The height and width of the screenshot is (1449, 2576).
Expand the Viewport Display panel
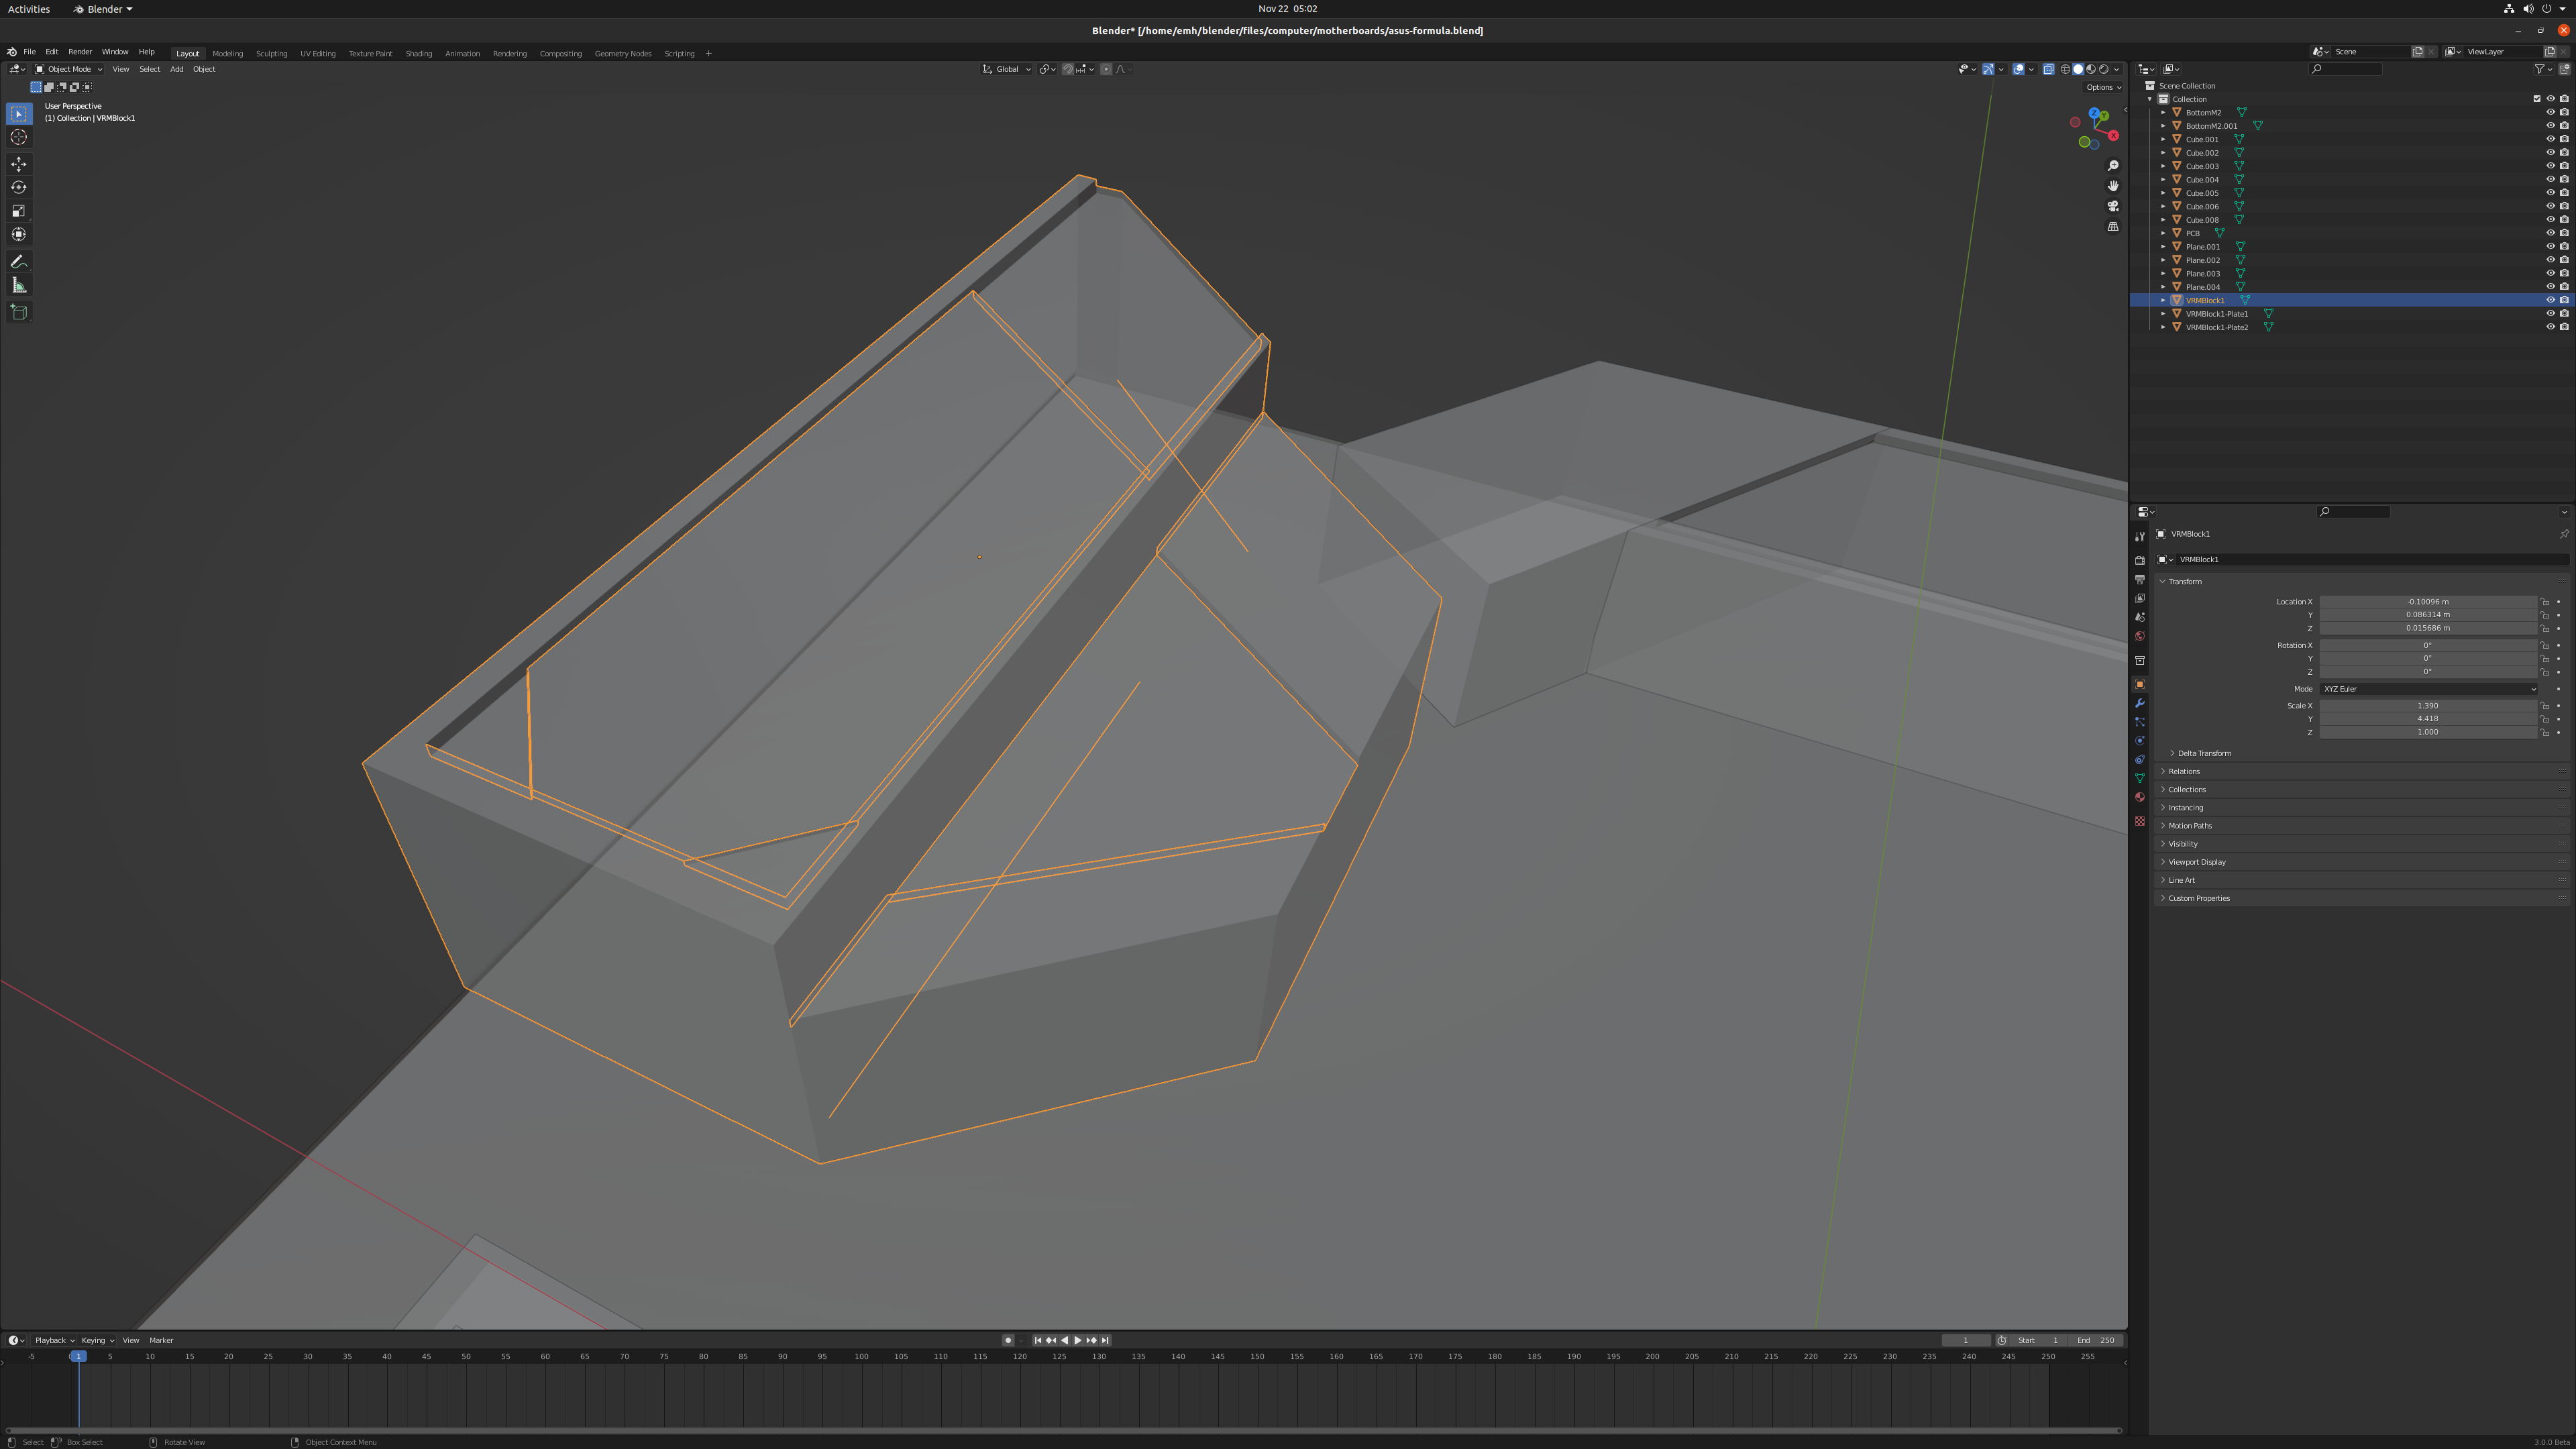pos(2196,862)
